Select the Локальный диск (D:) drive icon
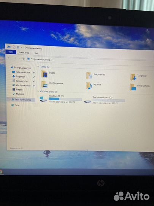Viewport: 154px width, 206px height. coord(87,101)
